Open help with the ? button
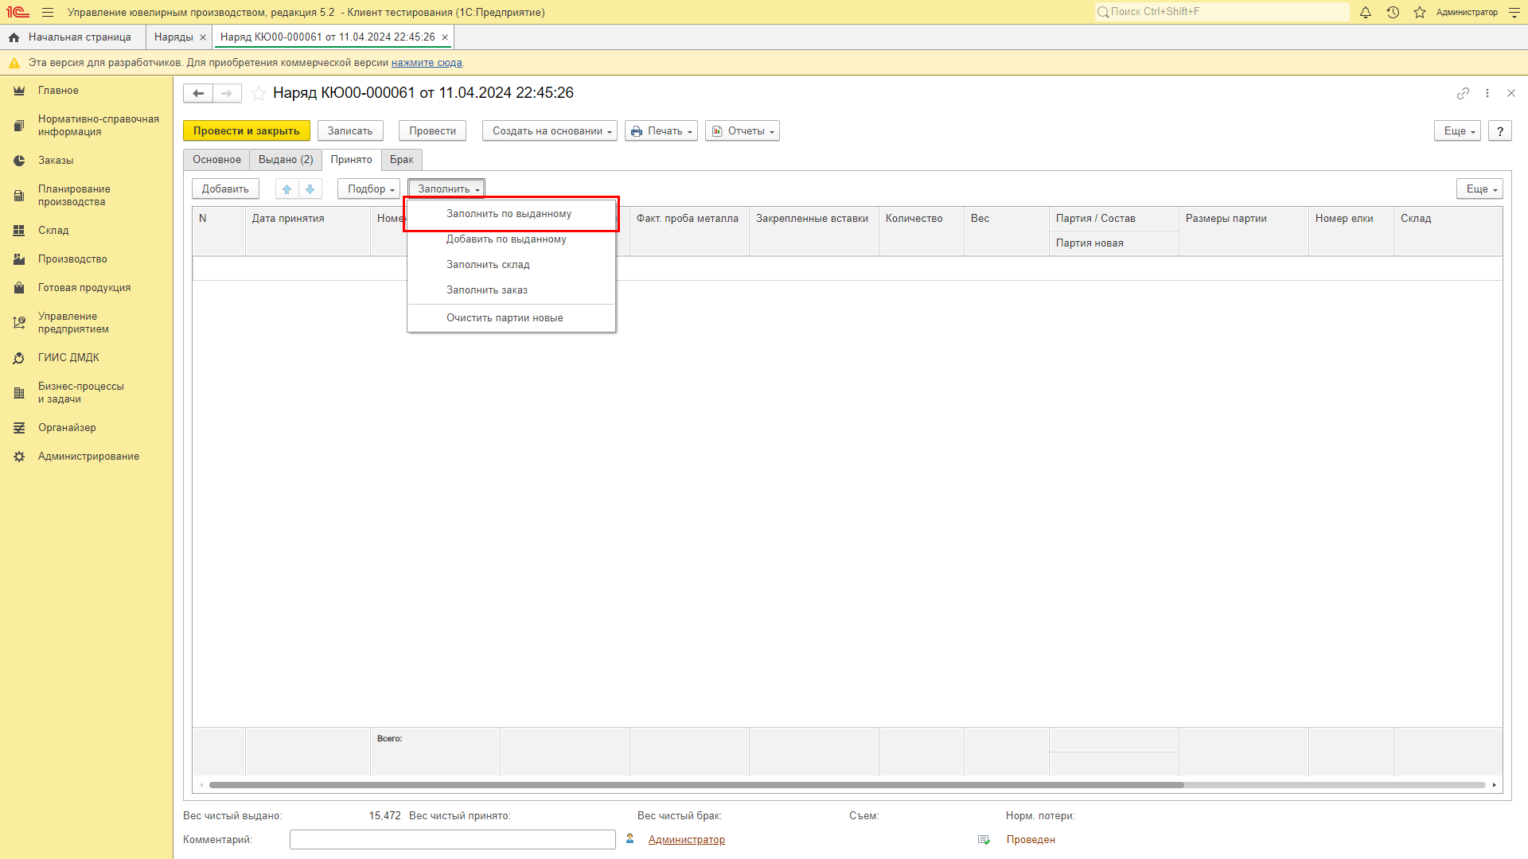Image resolution: width=1528 pixels, height=859 pixels. coord(1500,131)
